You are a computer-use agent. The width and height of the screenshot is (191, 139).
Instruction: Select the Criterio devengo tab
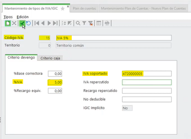[21, 57]
